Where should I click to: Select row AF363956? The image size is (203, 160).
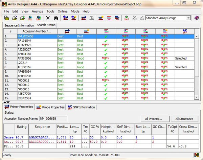[x=99, y=59]
